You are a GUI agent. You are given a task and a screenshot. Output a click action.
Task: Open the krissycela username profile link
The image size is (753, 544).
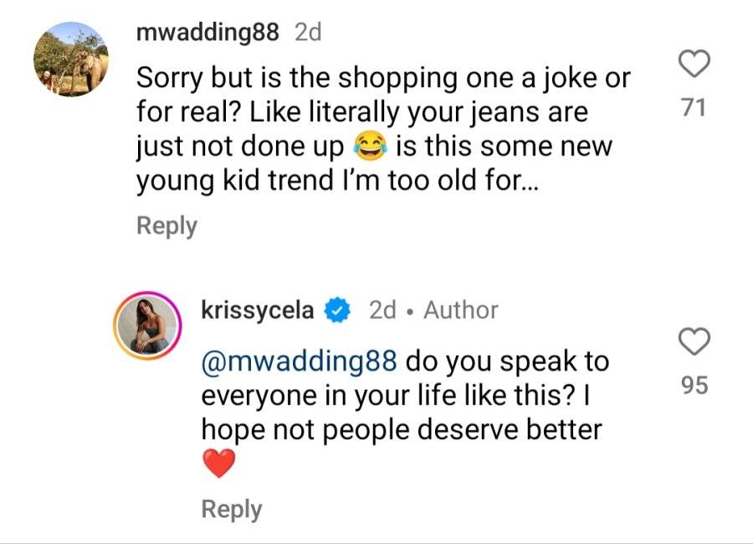point(258,310)
